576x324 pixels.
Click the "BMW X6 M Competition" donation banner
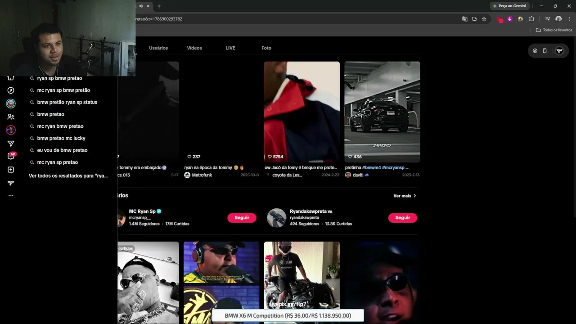click(288, 316)
